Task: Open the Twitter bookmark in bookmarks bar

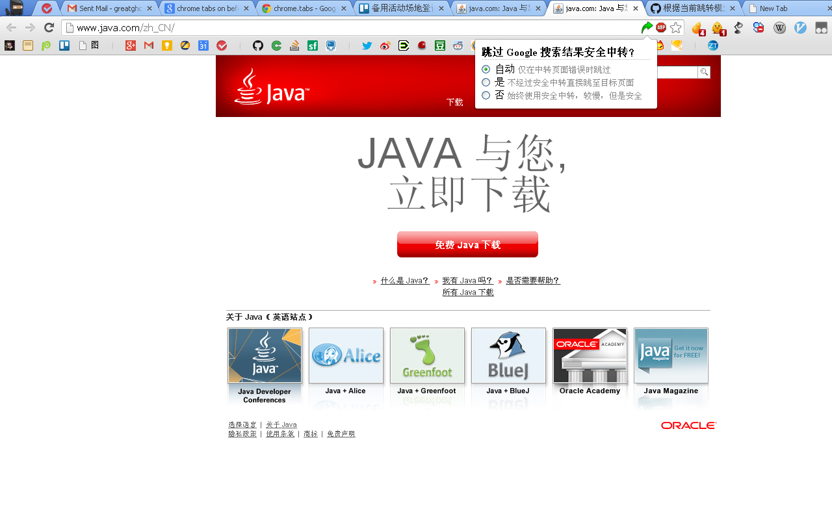Action: point(367,45)
